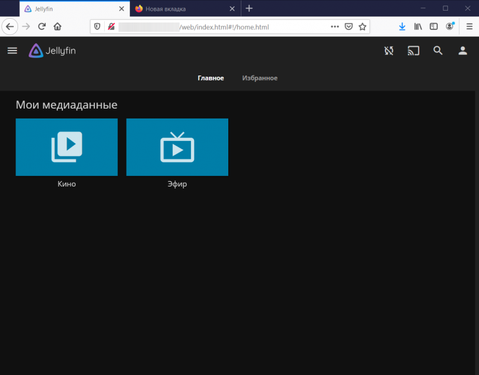Screen dimensions: 479x375
Task: Open page actions three-dots menu in address bar
Action: click(x=335, y=27)
